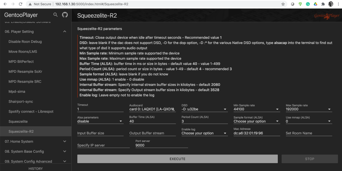Expand the 08. System Base Config section

pyautogui.click(x=36, y=151)
